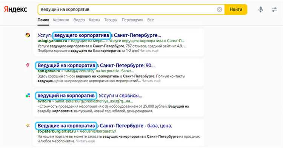Expand Читать ещё in the uslugi.yandex.ru snippet
The width and height of the screenshot is (283, 148).
(x=149, y=51)
